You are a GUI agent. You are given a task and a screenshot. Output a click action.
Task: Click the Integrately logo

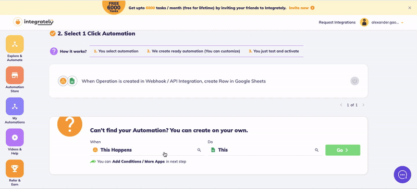point(33,22)
